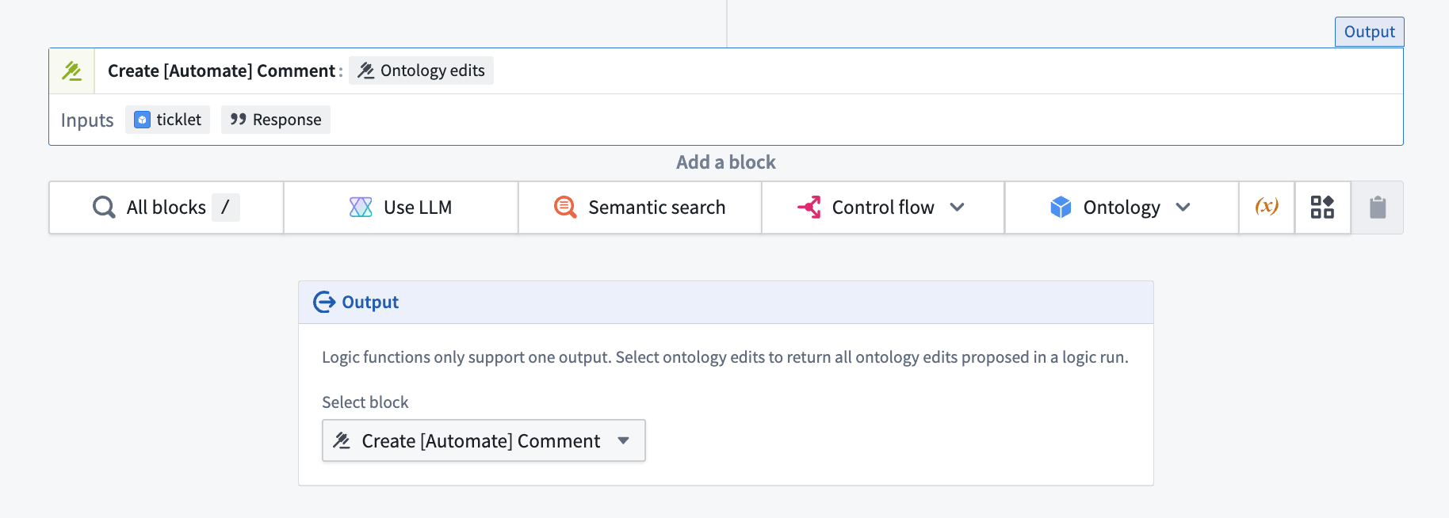Toggle the Response input chip
The image size is (1449, 518).
275,119
